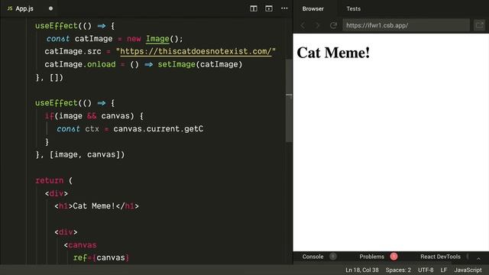489x275 pixels.
Task: Split the editor with the layout icon
Action: click(x=254, y=8)
